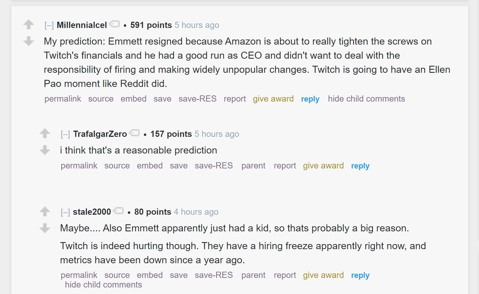
Task: Hide child comments under stale2000's comment
Action: [x=103, y=285]
